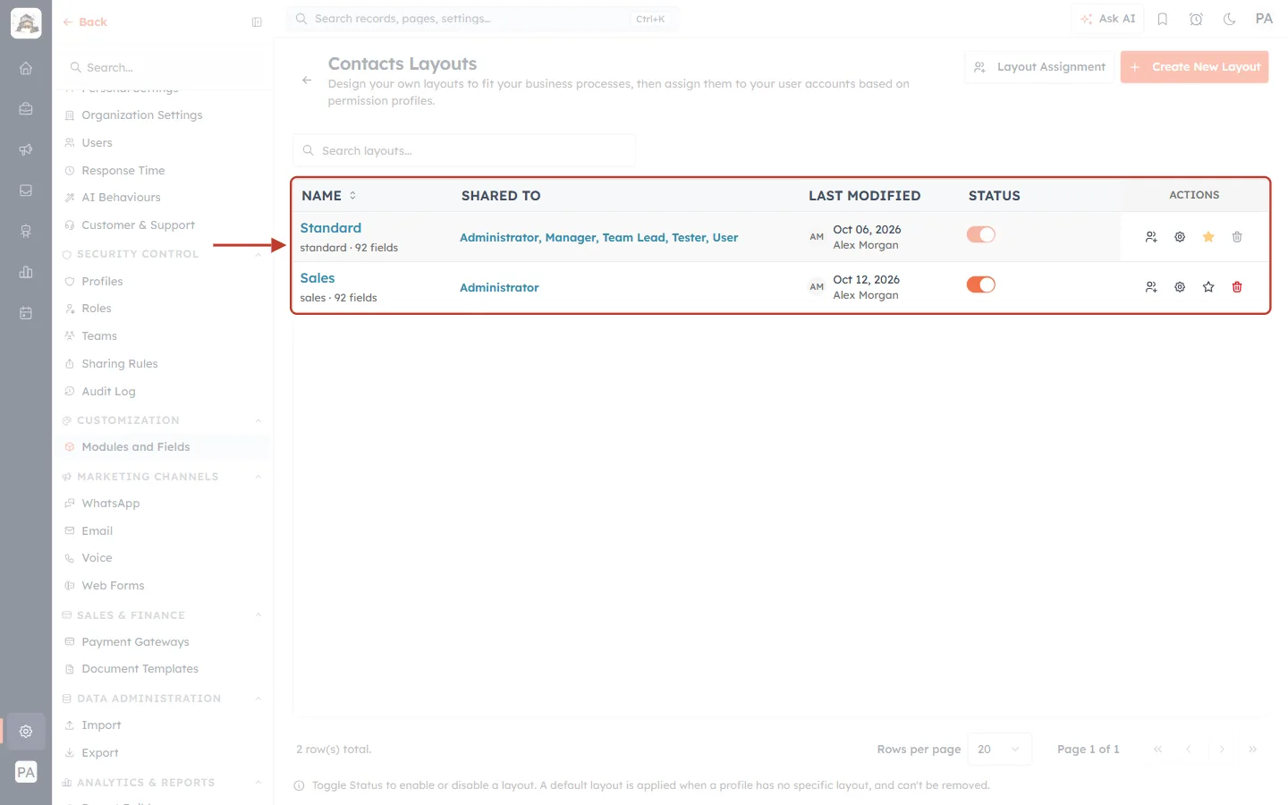Viewport: 1288px width, 805px height.
Task: Collapse sidebar with panel toggle icon
Action: click(257, 22)
